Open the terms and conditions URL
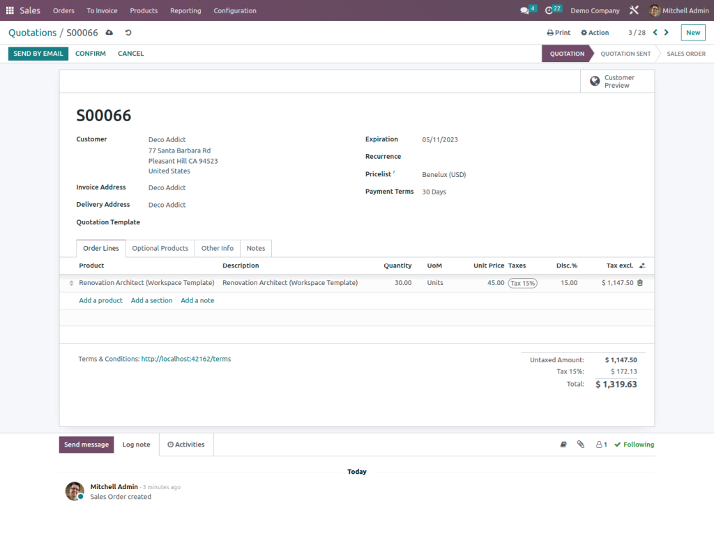Screen dimensions: 714x533 [185, 359]
